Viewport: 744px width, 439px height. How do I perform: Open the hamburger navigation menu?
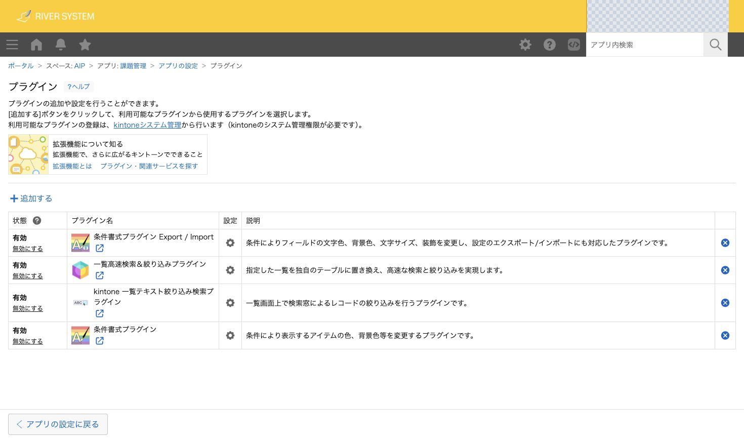click(12, 45)
